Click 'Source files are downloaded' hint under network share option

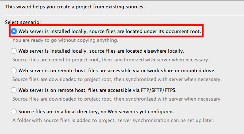117,80
